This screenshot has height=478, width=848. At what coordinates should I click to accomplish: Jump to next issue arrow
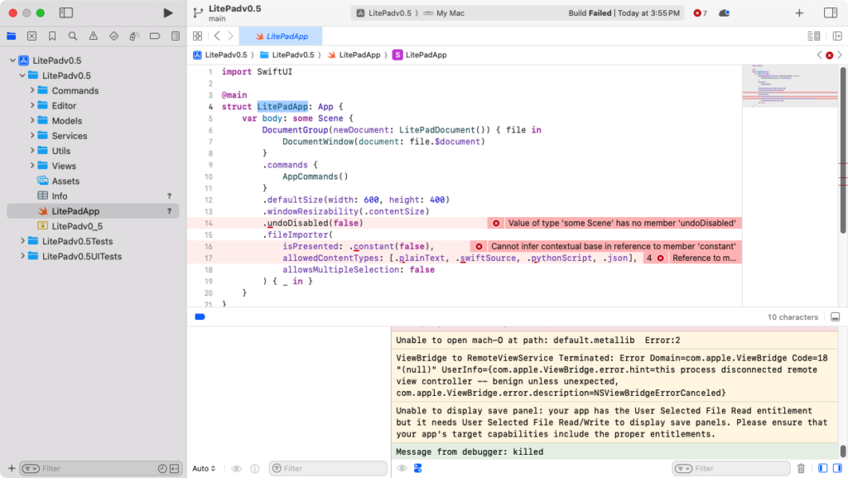click(840, 56)
